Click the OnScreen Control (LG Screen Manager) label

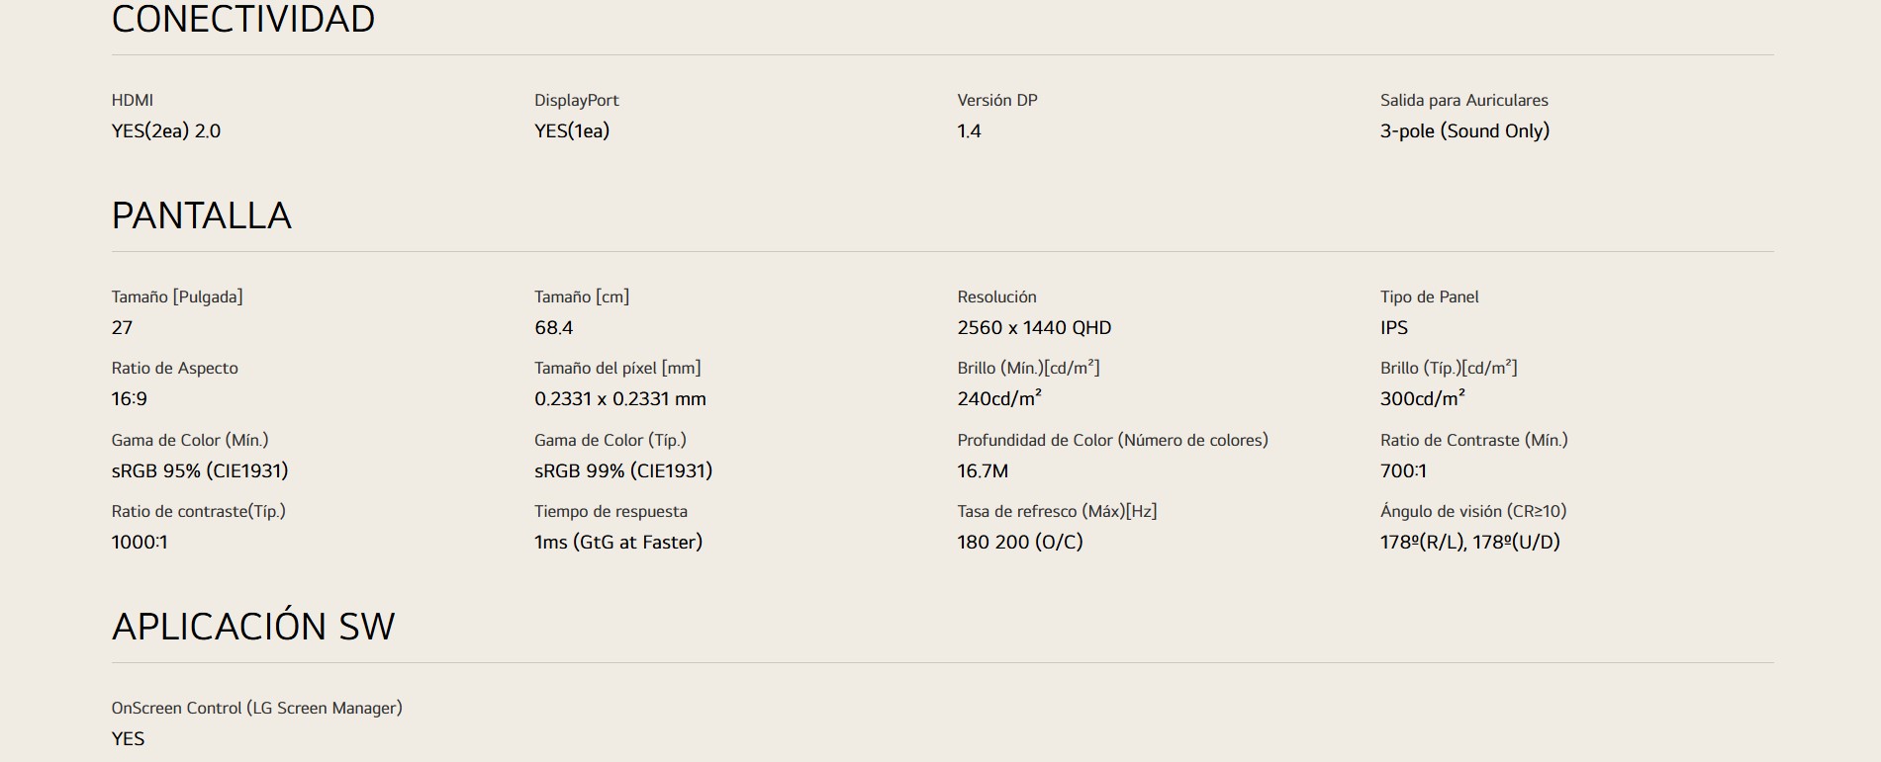[256, 708]
